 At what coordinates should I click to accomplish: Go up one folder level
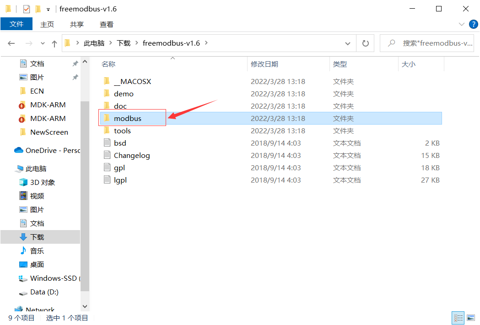[x=54, y=43]
